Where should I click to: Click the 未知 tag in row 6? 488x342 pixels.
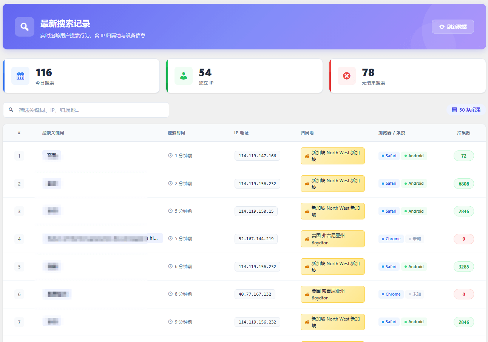[x=415, y=294]
